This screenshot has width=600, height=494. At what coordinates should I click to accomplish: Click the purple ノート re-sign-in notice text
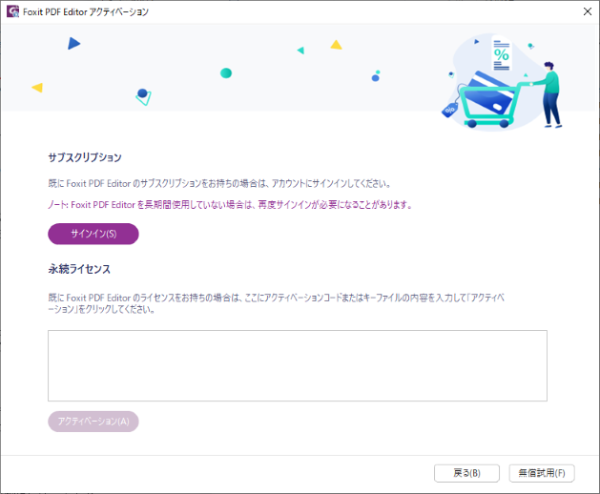point(230,205)
